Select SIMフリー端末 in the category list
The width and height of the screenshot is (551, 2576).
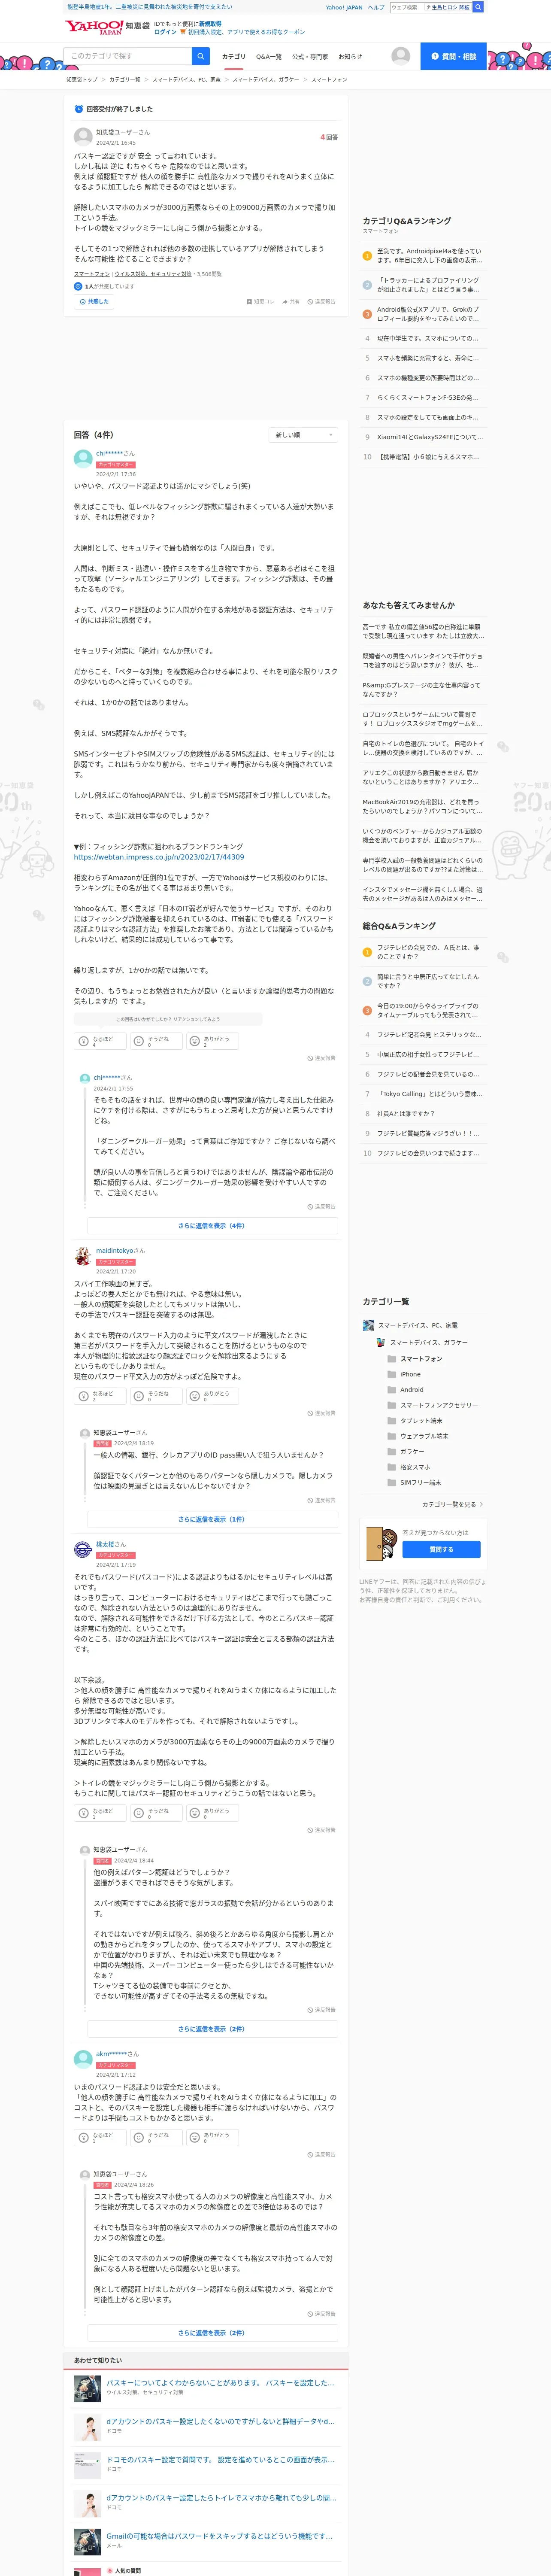420,1482
